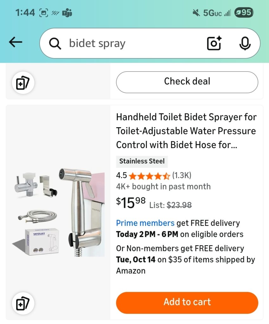Tap compare icon on bidet sprayer card

[23, 304]
